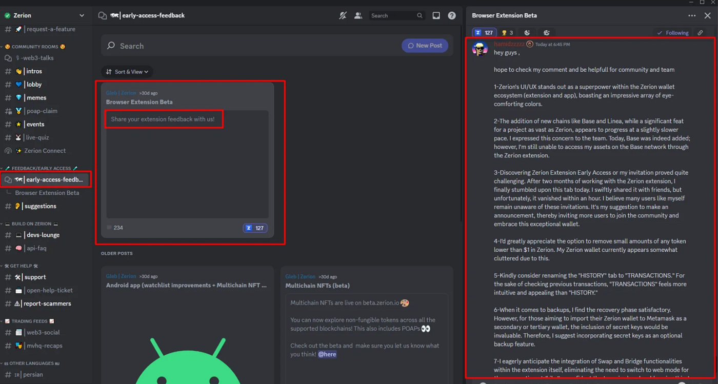Screen dimensions: 718x384
Task: Open more options in Browser Extension Beta panel
Action: pos(692,16)
